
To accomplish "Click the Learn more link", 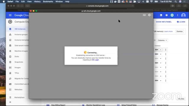I will [168, 32].
